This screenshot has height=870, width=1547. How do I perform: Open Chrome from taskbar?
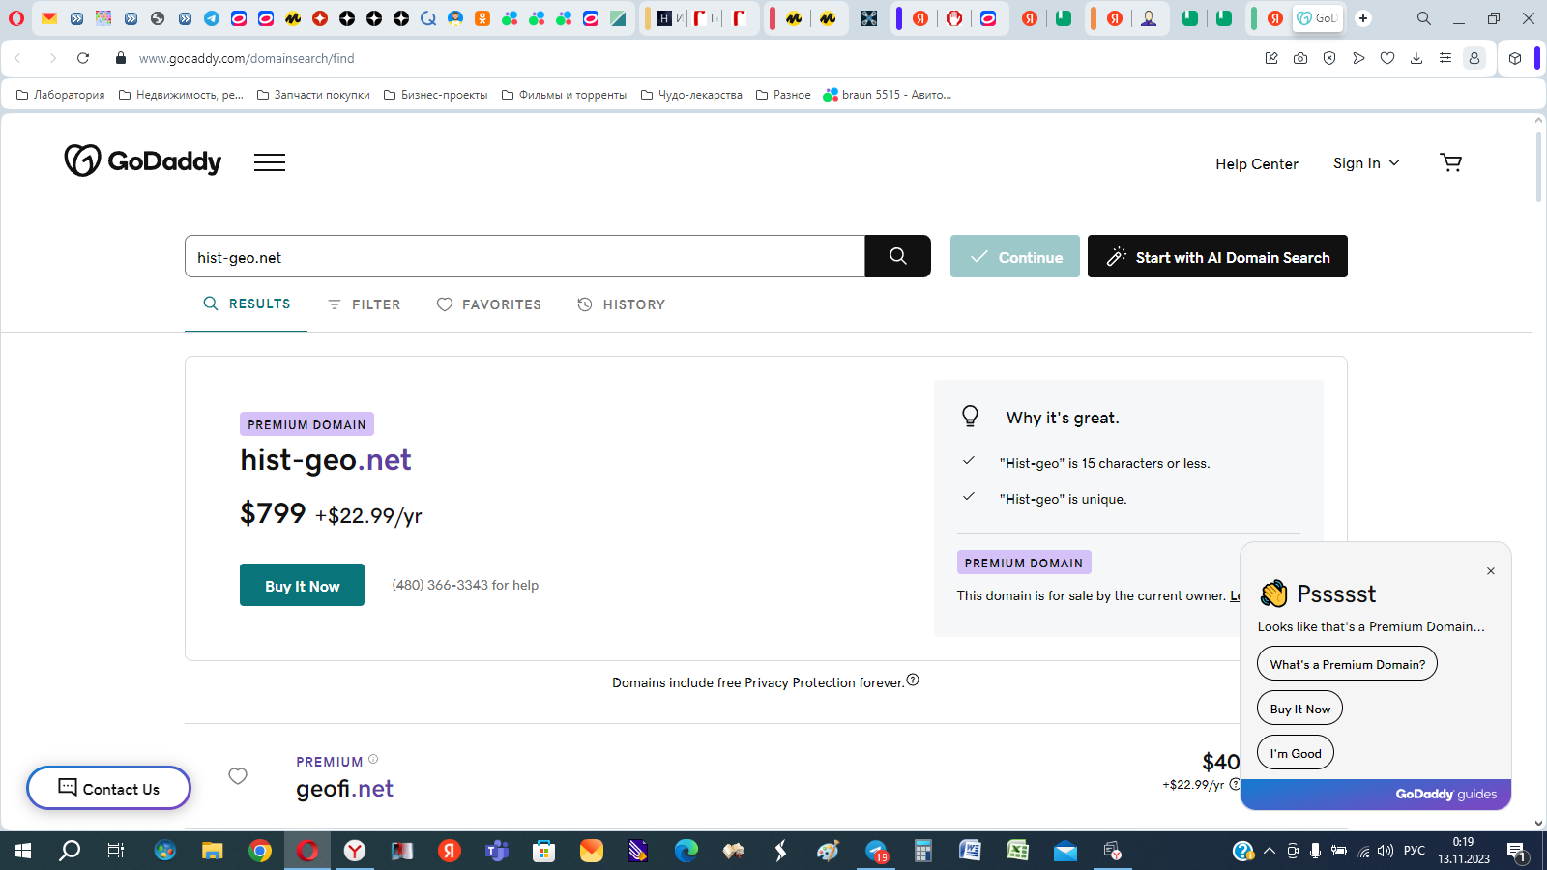point(260,851)
